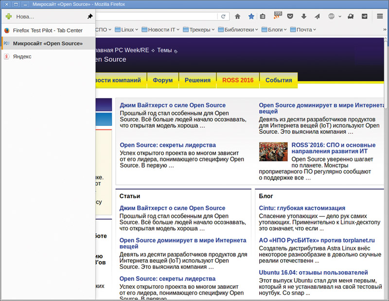Open 'Ubuntu 16.04: отзывы пользователей' blog link
Image resolution: width=389 pixels, height=301 pixels.
click(313, 272)
